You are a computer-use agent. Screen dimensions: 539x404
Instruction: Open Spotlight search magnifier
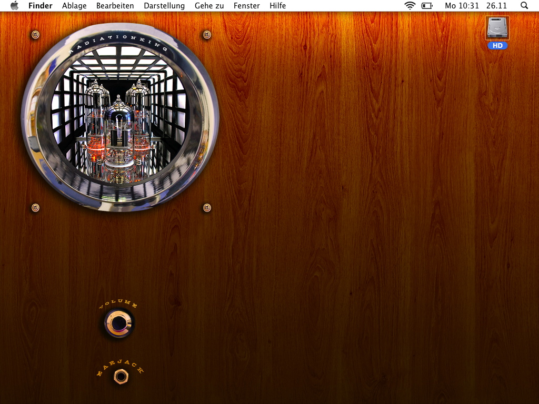tap(524, 5)
